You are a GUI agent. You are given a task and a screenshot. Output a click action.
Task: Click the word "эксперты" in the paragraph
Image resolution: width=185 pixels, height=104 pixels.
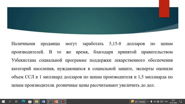pyautogui.click(x=145, y=69)
